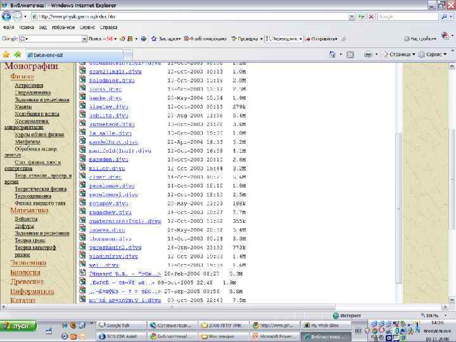Open the Экономика section link
The height and width of the screenshot is (342, 456).
[28, 263]
